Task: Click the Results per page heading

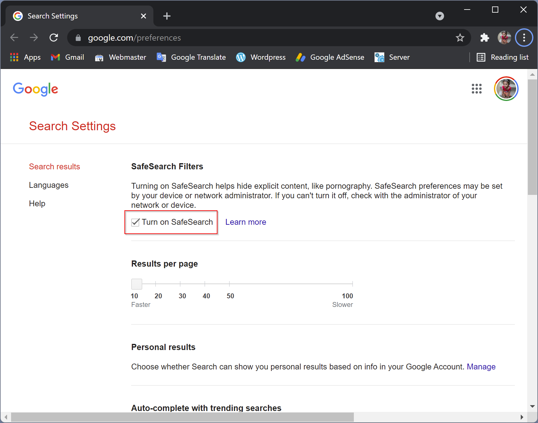Action: [x=164, y=264]
